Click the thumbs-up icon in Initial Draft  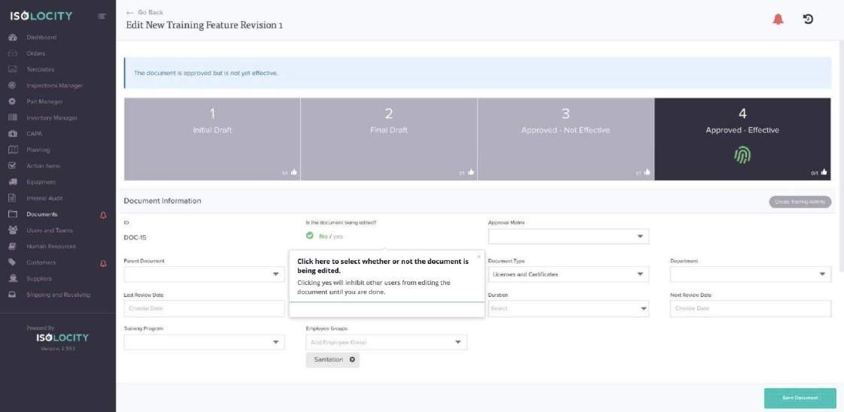(x=294, y=173)
